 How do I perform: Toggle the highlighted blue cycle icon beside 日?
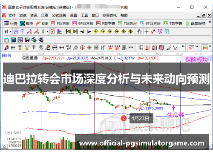16,31
